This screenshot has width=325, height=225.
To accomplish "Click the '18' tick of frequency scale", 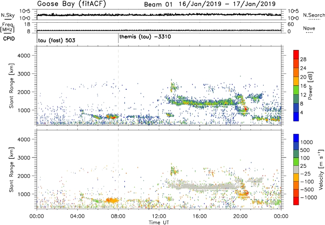I will pos(27,24).
